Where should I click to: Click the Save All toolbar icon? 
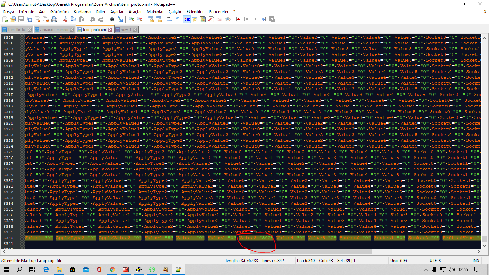click(x=29, y=19)
